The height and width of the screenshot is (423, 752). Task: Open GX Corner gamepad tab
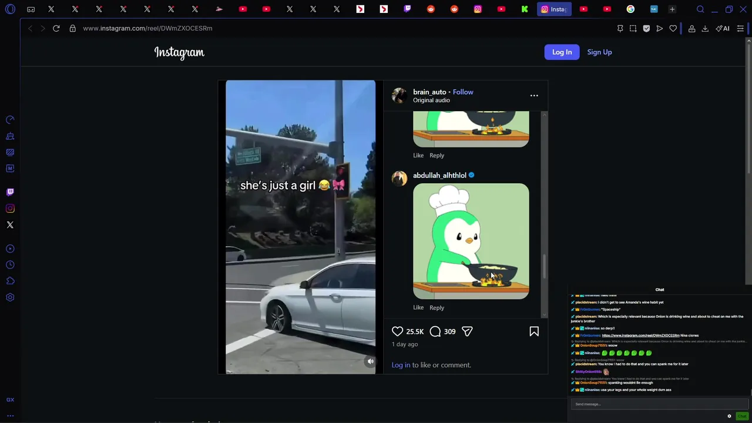(x=31, y=9)
